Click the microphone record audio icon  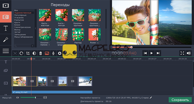click(x=53, y=53)
